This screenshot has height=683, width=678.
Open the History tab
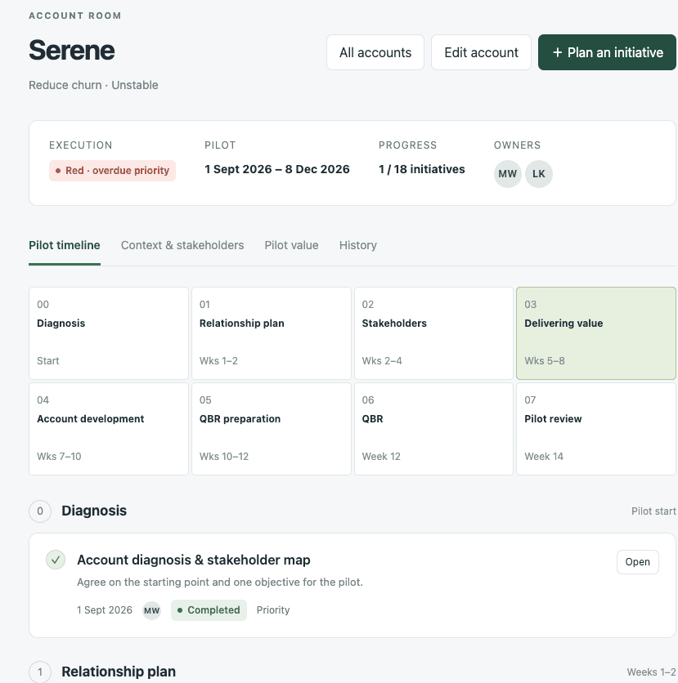(358, 245)
